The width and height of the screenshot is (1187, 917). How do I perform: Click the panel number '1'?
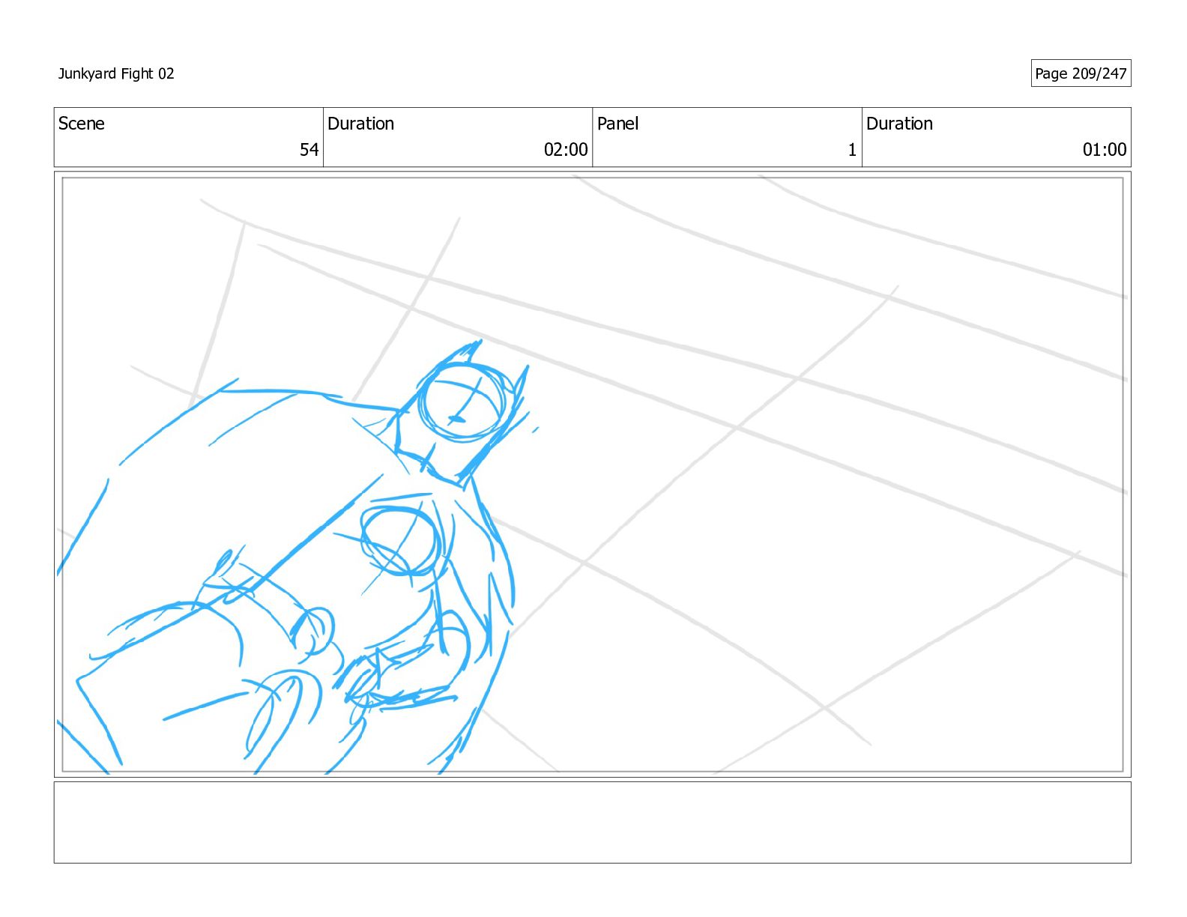pyautogui.click(x=852, y=150)
